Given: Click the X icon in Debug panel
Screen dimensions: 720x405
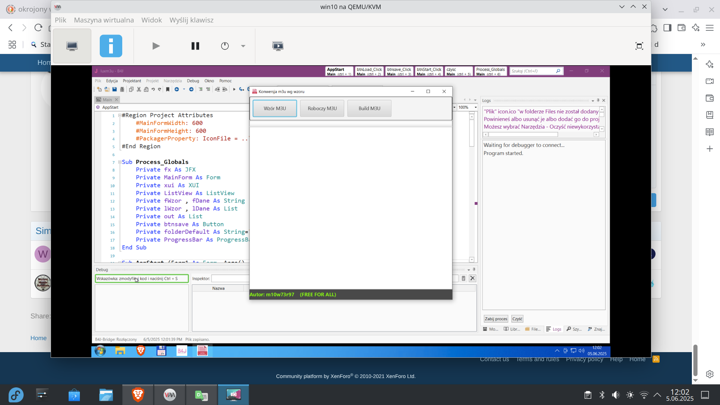Looking at the screenshot, I should 472,278.
